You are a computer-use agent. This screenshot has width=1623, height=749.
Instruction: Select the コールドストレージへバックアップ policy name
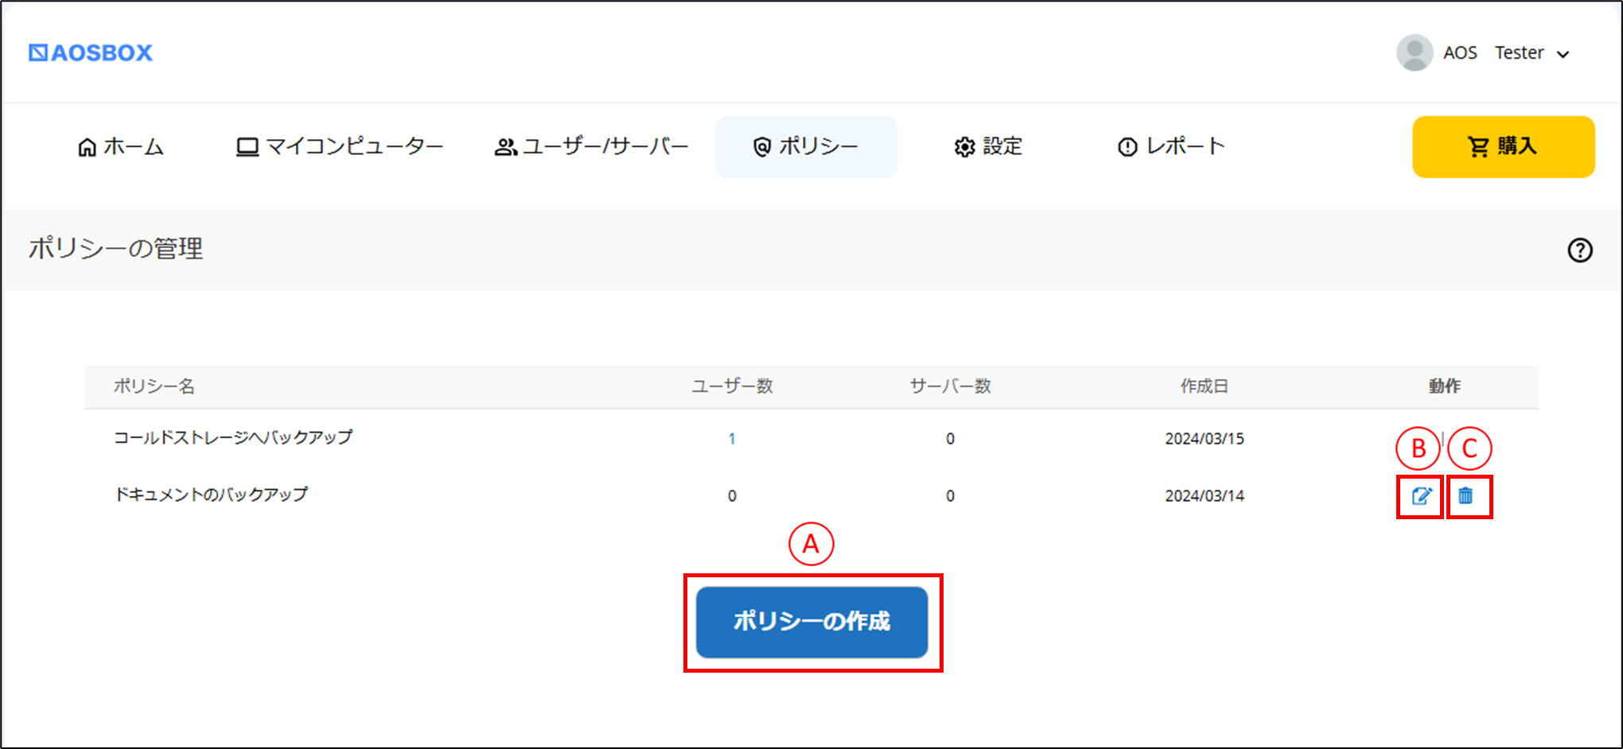click(233, 437)
